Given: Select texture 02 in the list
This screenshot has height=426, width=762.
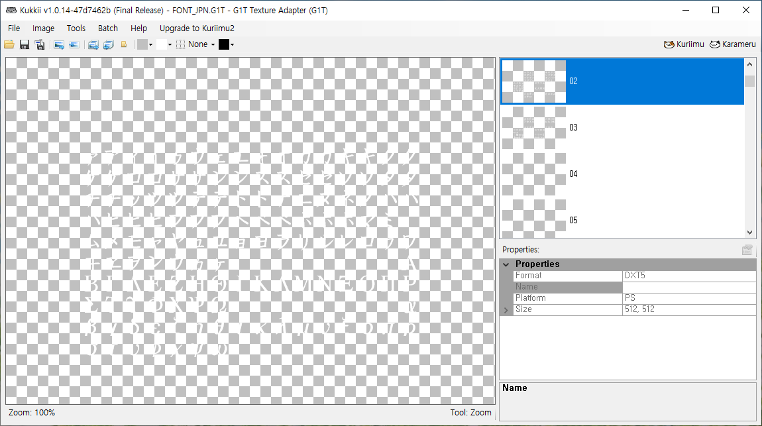Looking at the screenshot, I should [622, 81].
